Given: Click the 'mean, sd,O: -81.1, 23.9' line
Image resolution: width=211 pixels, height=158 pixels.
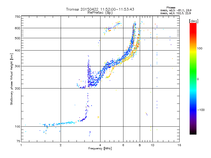Looking at the screenshot, I should pos(176,10).
